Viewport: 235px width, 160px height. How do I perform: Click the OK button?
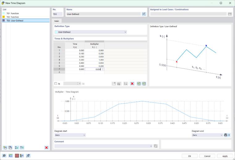click(x=190, y=156)
